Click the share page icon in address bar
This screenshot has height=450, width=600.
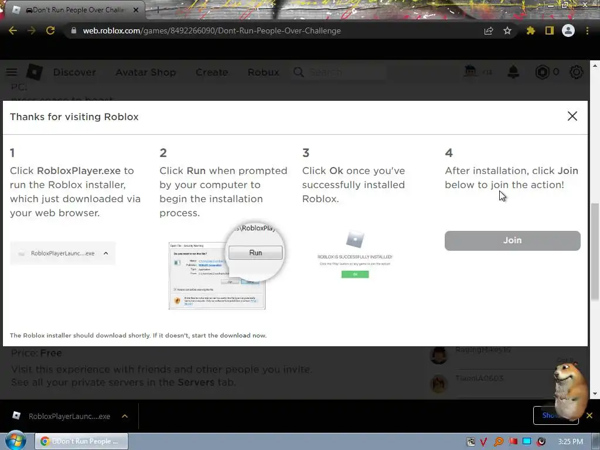[x=488, y=30]
